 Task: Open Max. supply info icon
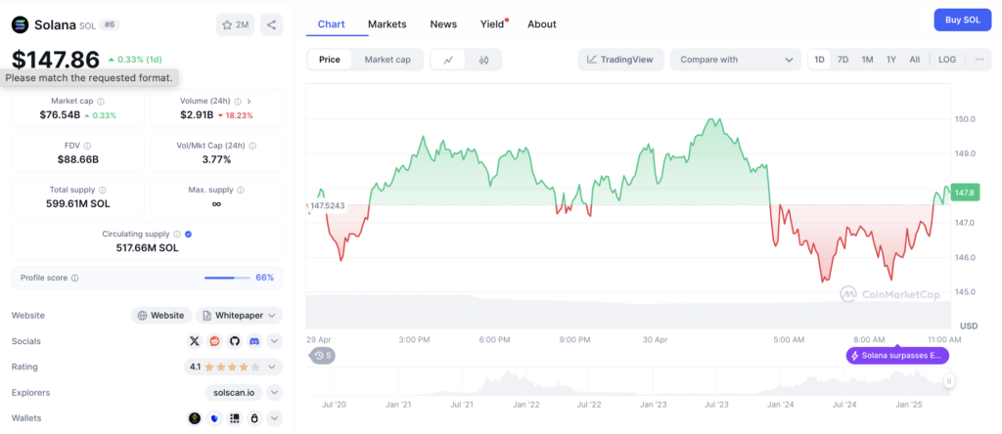240,190
